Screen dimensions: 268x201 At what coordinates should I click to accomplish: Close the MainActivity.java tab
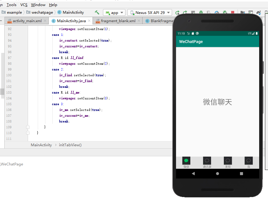89,21
